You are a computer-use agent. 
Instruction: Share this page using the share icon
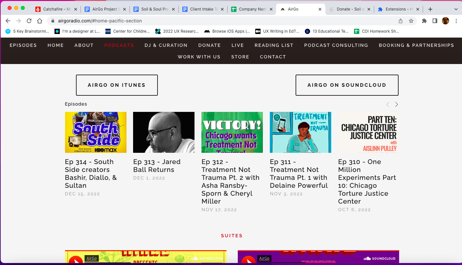point(401,21)
